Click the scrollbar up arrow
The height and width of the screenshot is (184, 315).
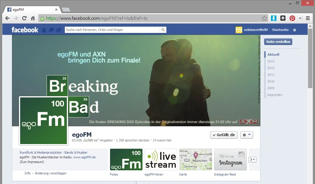(310, 26)
